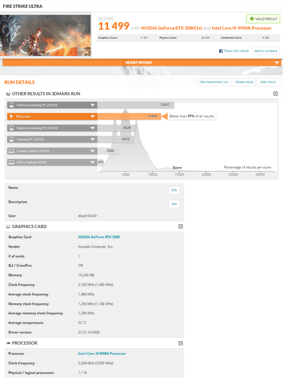
Task: Click the desktop icon in High-end gaming PC row
Action: point(11,128)
